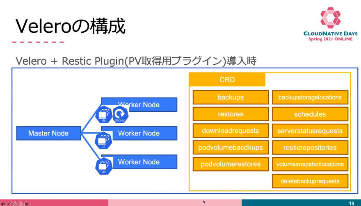This screenshot has width=361, height=206.
Task: Click the Velero + Restic Plugin subtitle
Action: (136, 61)
